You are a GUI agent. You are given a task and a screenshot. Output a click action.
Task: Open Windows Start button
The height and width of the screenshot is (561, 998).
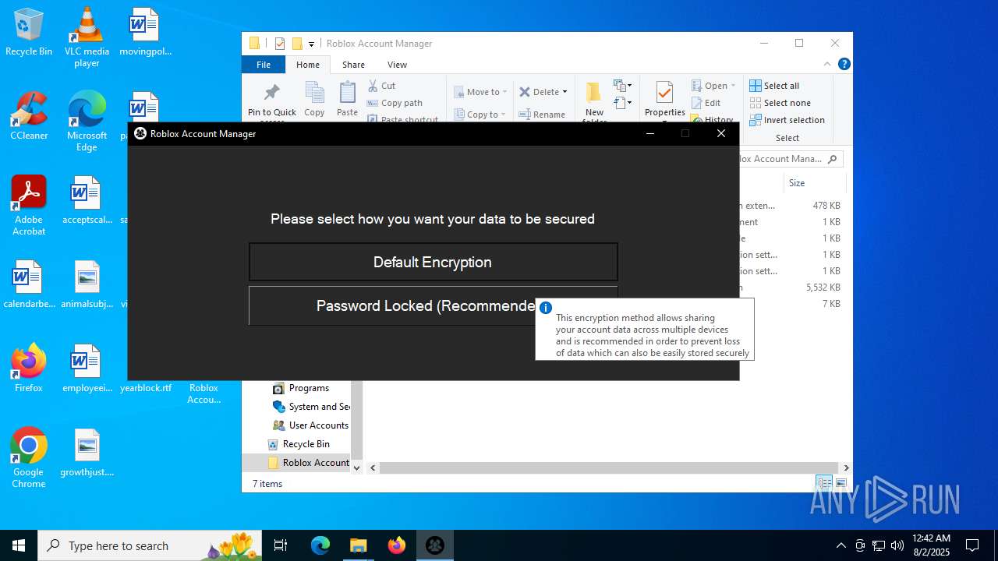(19, 545)
